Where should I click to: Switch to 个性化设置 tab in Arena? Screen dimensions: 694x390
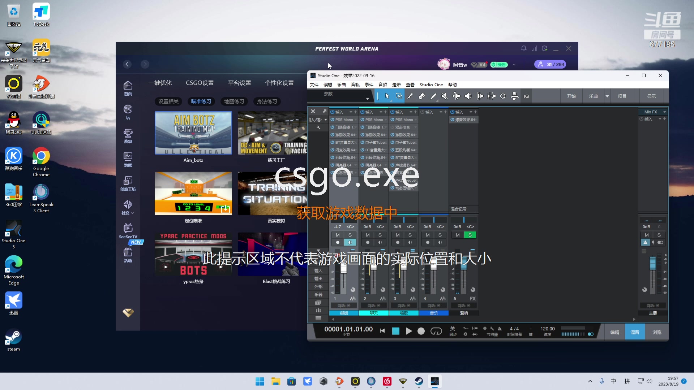[279, 83]
